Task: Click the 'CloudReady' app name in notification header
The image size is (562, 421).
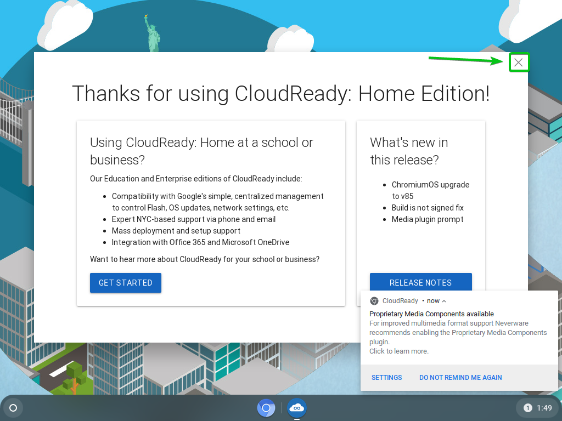Action: coord(400,301)
